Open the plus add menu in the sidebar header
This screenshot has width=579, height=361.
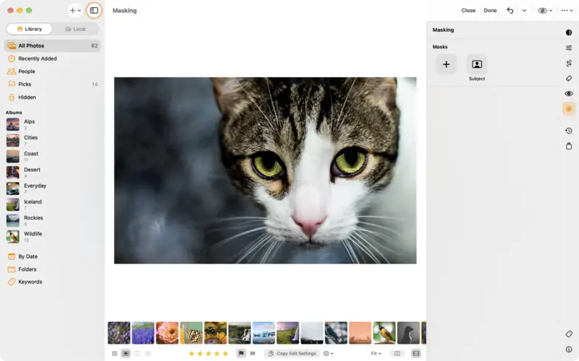pyautogui.click(x=75, y=11)
